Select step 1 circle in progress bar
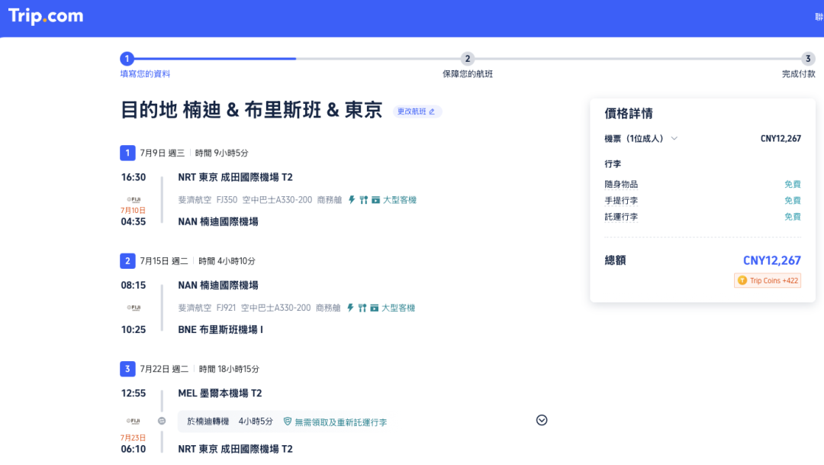This screenshot has height=465, width=824. pyautogui.click(x=127, y=58)
